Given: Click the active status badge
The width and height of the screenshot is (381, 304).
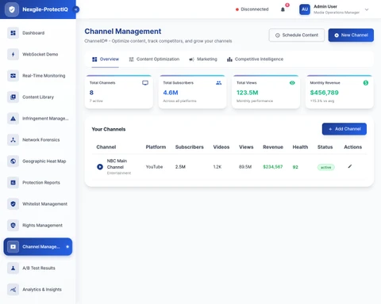Looking at the screenshot, I should (x=326, y=167).
